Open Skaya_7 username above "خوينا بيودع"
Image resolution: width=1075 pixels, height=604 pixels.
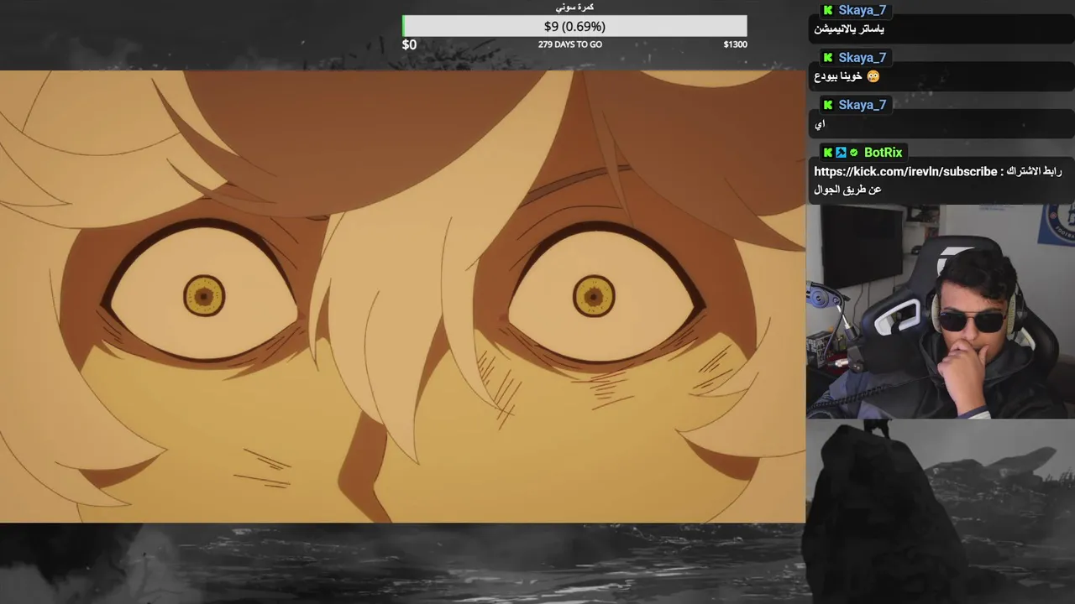[x=862, y=58]
